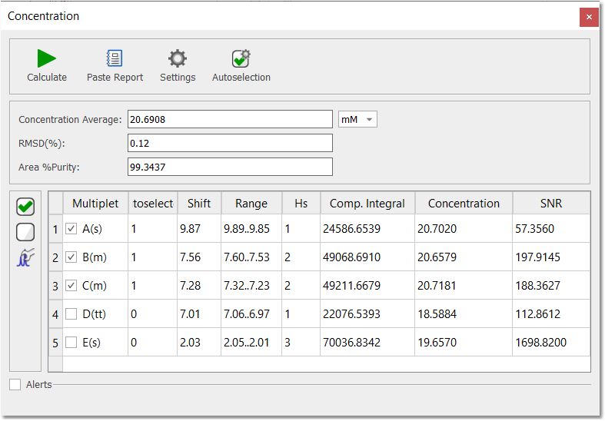Click the range cell 2.05..2.01
This screenshot has height=421, width=605.
coord(251,343)
